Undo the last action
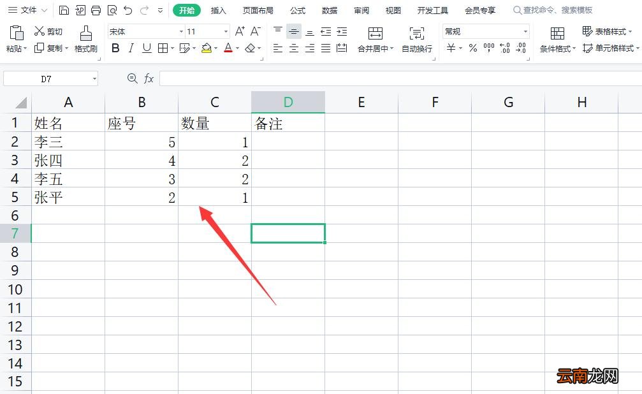This screenshot has height=394, width=642. pos(128,10)
